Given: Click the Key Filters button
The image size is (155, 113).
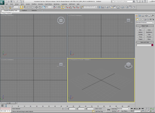Looking at the screenshot, I should pyautogui.click(x=125, y=111).
